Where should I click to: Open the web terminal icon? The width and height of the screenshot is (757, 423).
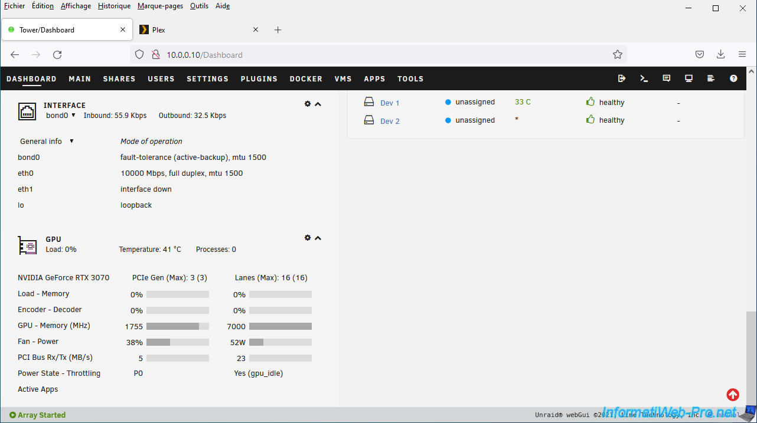click(644, 78)
